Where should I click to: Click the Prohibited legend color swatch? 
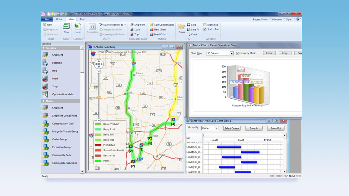coord(98,145)
